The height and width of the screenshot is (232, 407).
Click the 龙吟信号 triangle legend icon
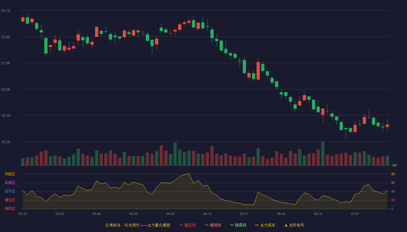pyautogui.click(x=286, y=225)
